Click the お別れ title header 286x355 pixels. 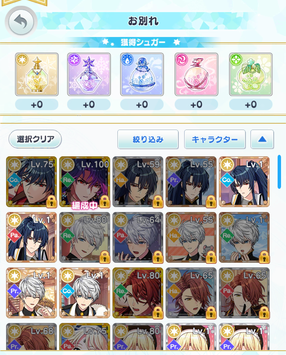click(143, 21)
